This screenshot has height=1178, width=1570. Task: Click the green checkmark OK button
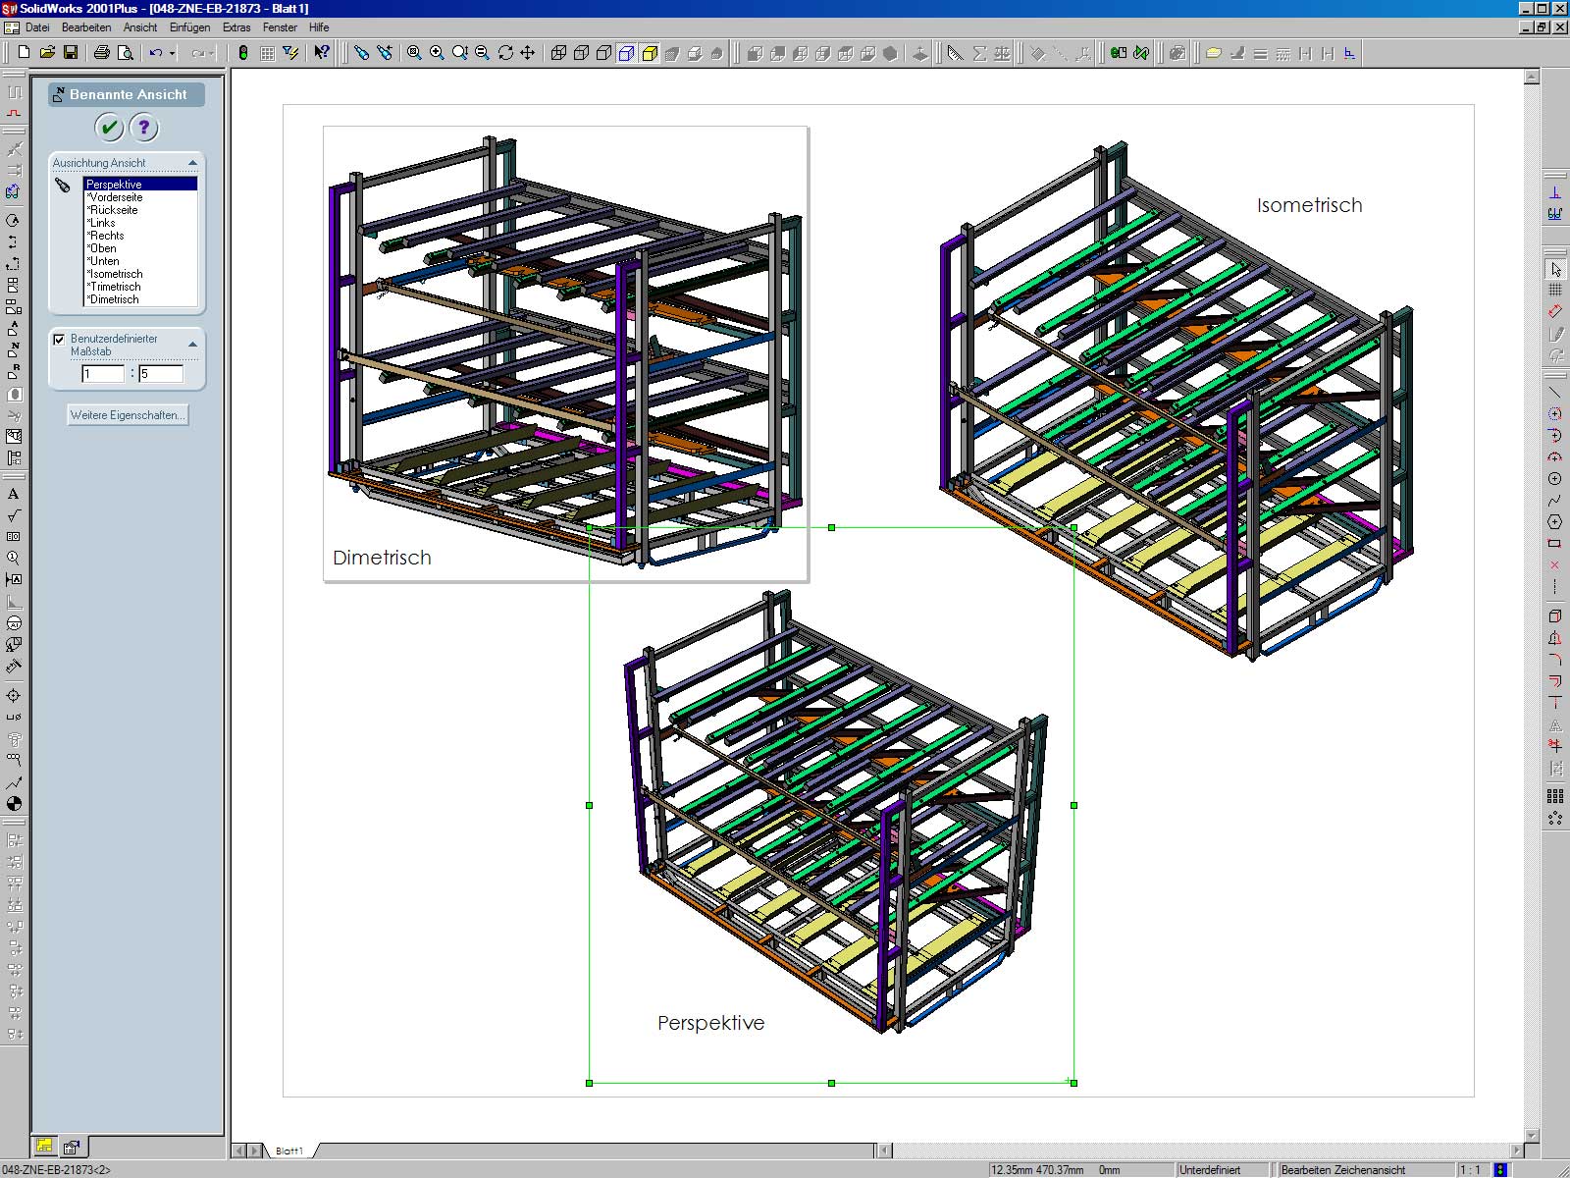click(109, 128)
